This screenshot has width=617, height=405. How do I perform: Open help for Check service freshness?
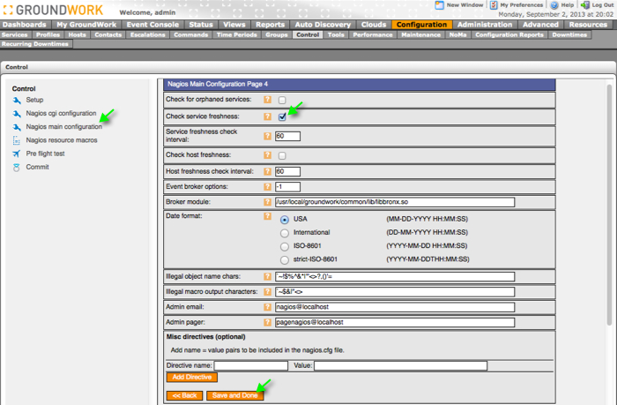point(268,116)
